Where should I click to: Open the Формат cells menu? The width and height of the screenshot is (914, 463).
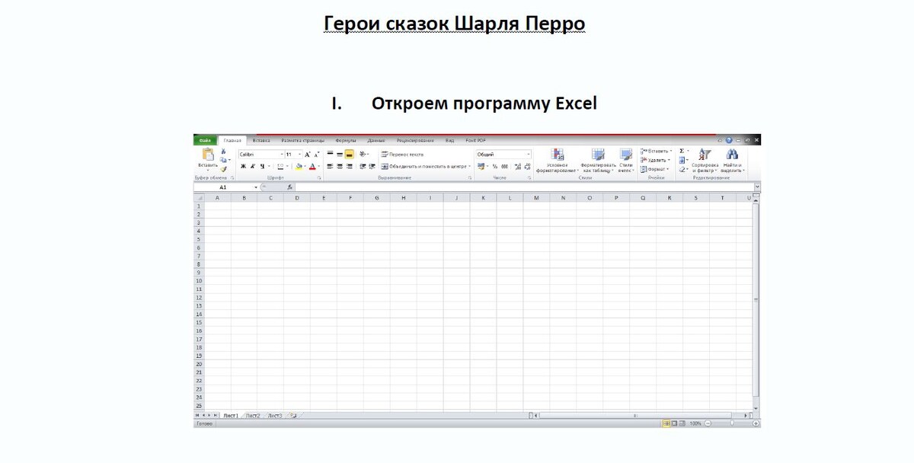pyautogui.click(x=654, y=169)
